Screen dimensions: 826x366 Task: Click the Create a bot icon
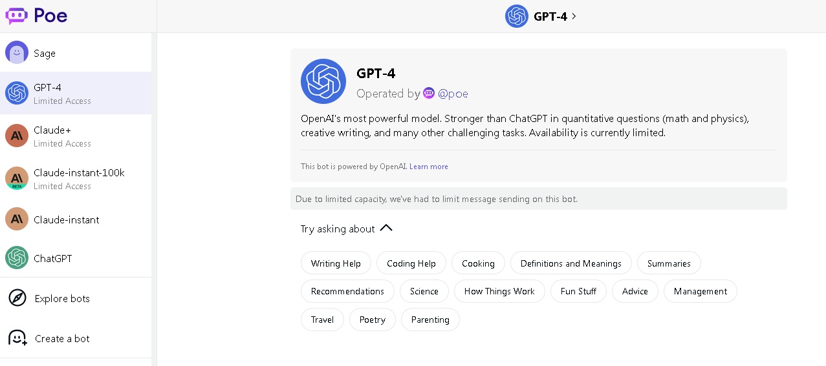click(x=17, y=338)
